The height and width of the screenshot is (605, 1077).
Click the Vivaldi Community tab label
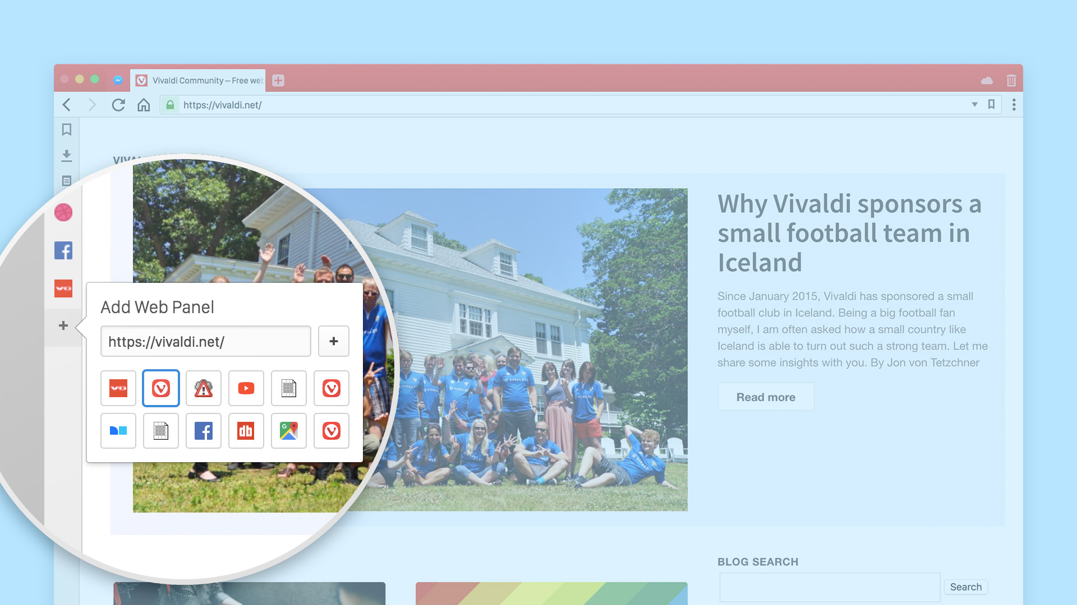pyautogui.click(x=200, y=81)
